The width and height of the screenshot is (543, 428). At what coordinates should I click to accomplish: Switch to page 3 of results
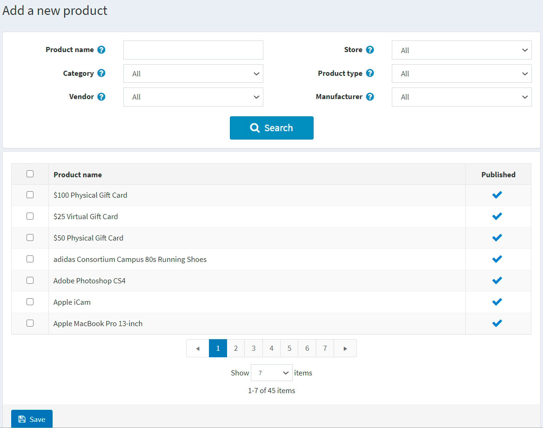(x=254, y=348)
